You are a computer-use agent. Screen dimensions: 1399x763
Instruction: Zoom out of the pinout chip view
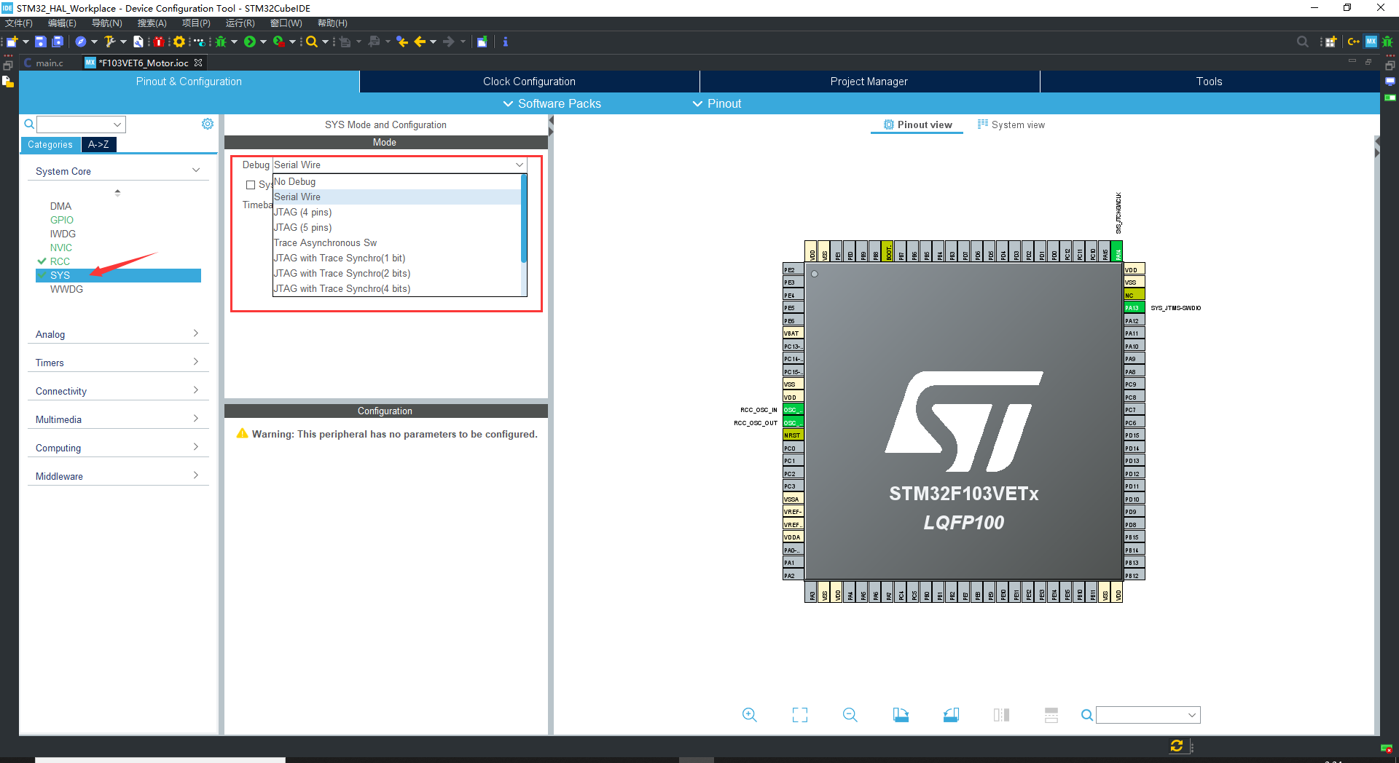pyautogui.click(x=850, y=715)
